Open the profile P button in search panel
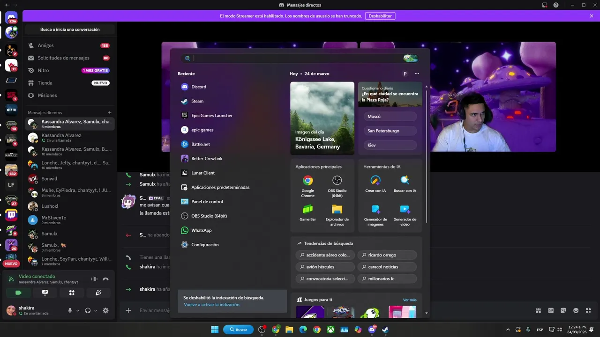This screenshot has width=600, height=337. [405, 73]
